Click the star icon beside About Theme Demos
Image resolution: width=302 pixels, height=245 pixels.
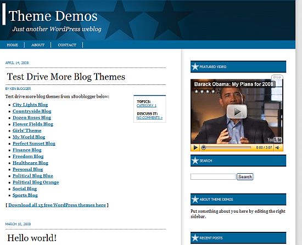pos(195,199)
